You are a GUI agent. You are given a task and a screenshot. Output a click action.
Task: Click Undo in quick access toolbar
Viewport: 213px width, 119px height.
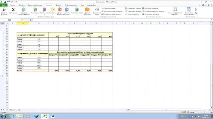(8, 2)
